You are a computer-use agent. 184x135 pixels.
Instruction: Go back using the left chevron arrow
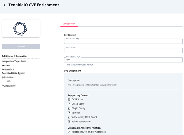pyautogui.click(x=4, y=5)
